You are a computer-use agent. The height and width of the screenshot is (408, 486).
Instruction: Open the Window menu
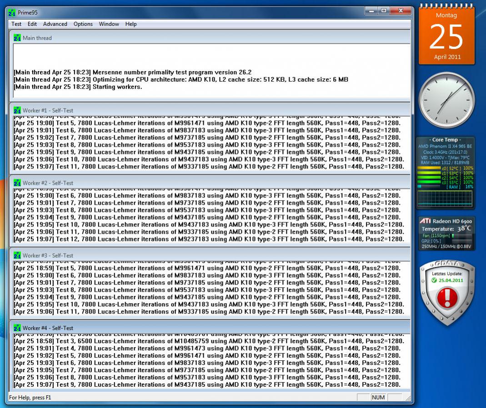[109, 24]
